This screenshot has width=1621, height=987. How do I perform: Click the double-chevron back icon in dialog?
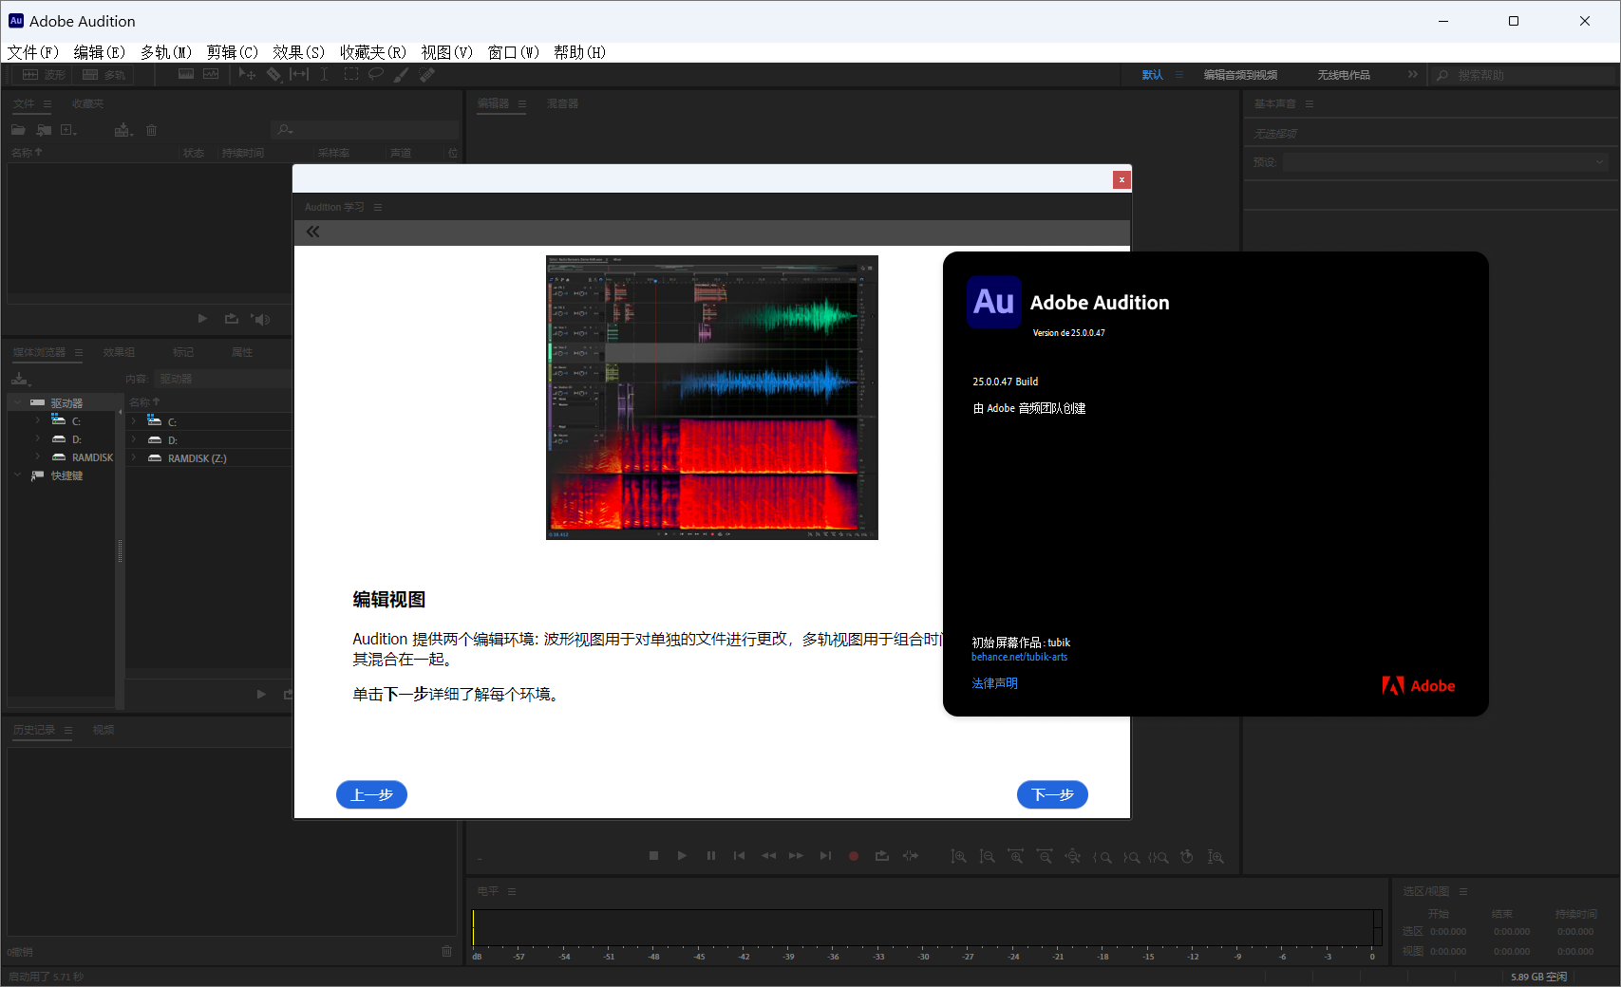312,232
